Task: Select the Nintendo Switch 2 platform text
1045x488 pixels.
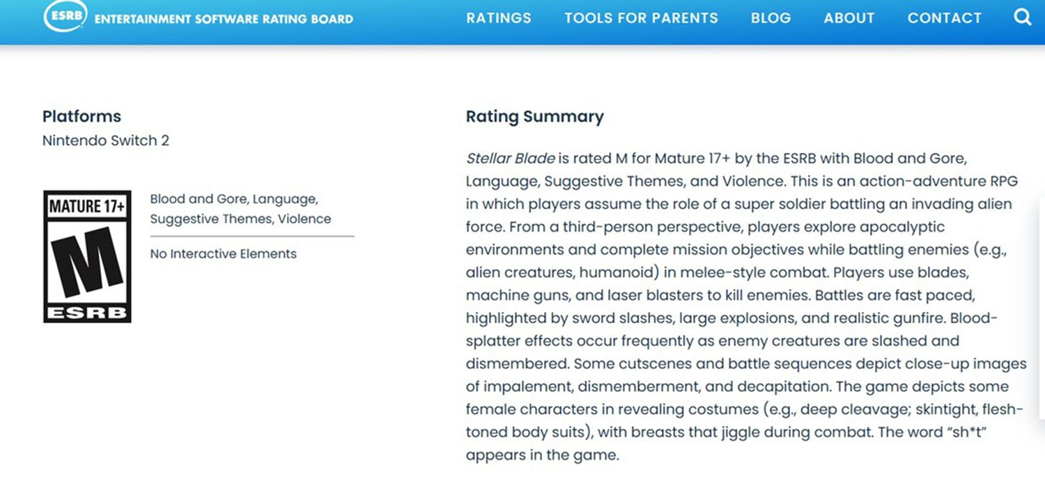Action: tap(106, 141)
